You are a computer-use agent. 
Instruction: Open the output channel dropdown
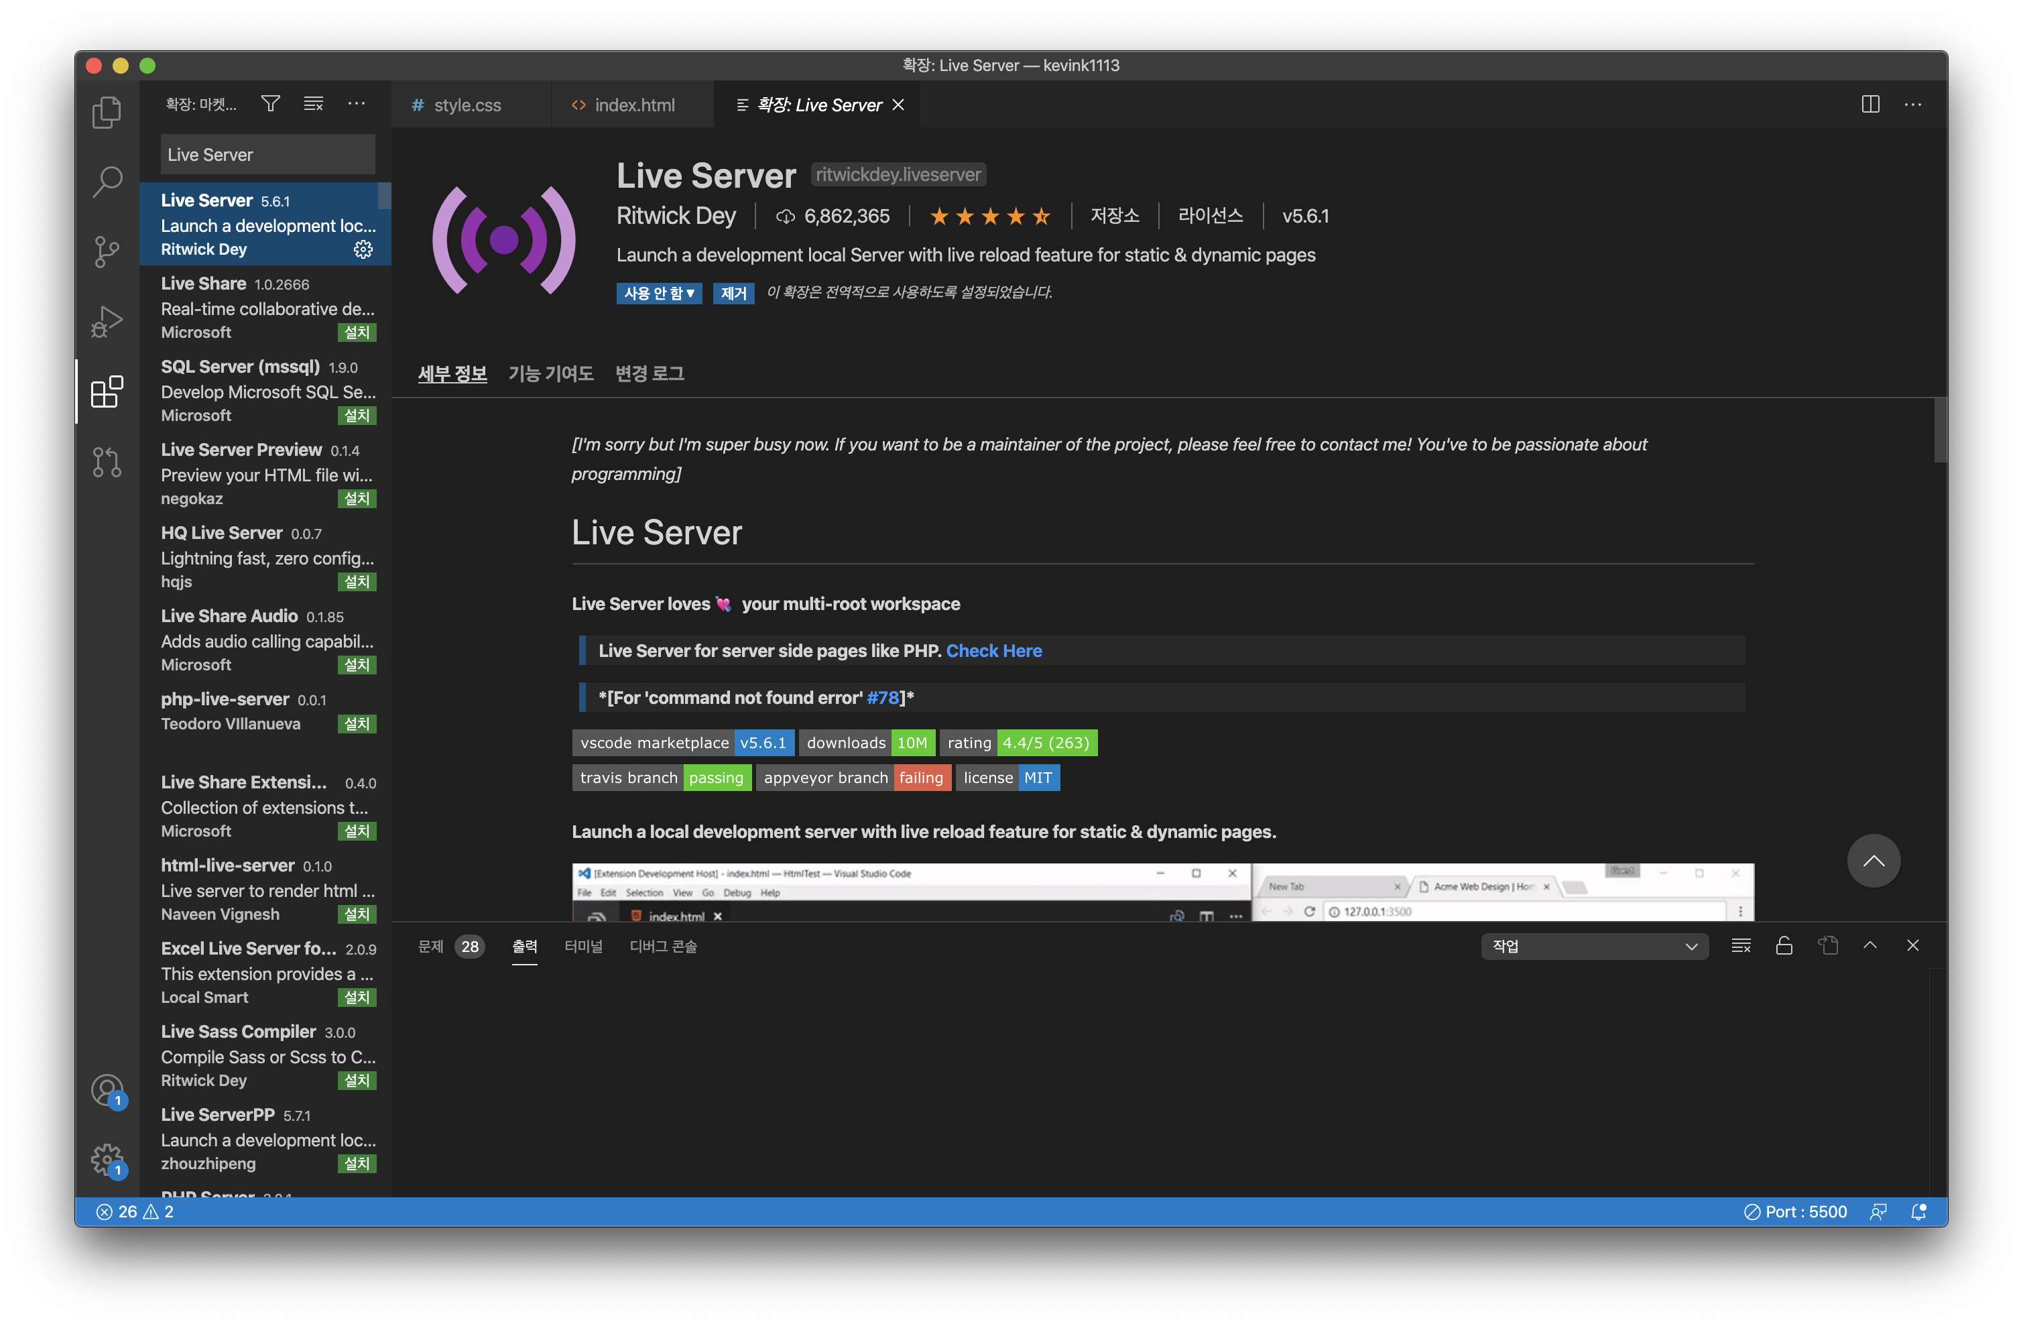point(1594,946)
